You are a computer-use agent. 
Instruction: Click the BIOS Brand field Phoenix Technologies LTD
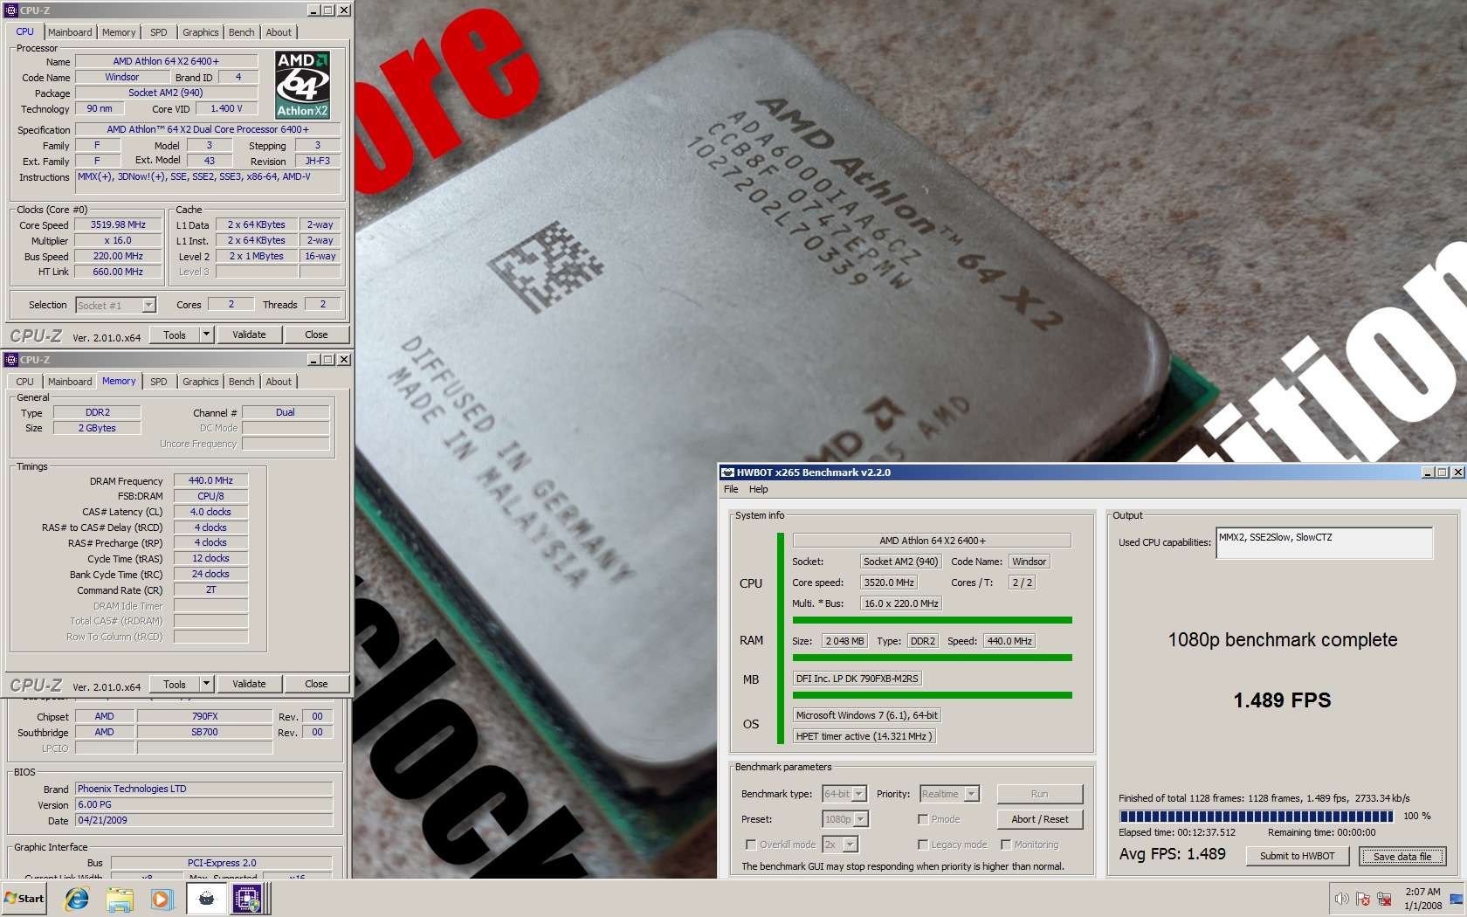click(203, 789)
